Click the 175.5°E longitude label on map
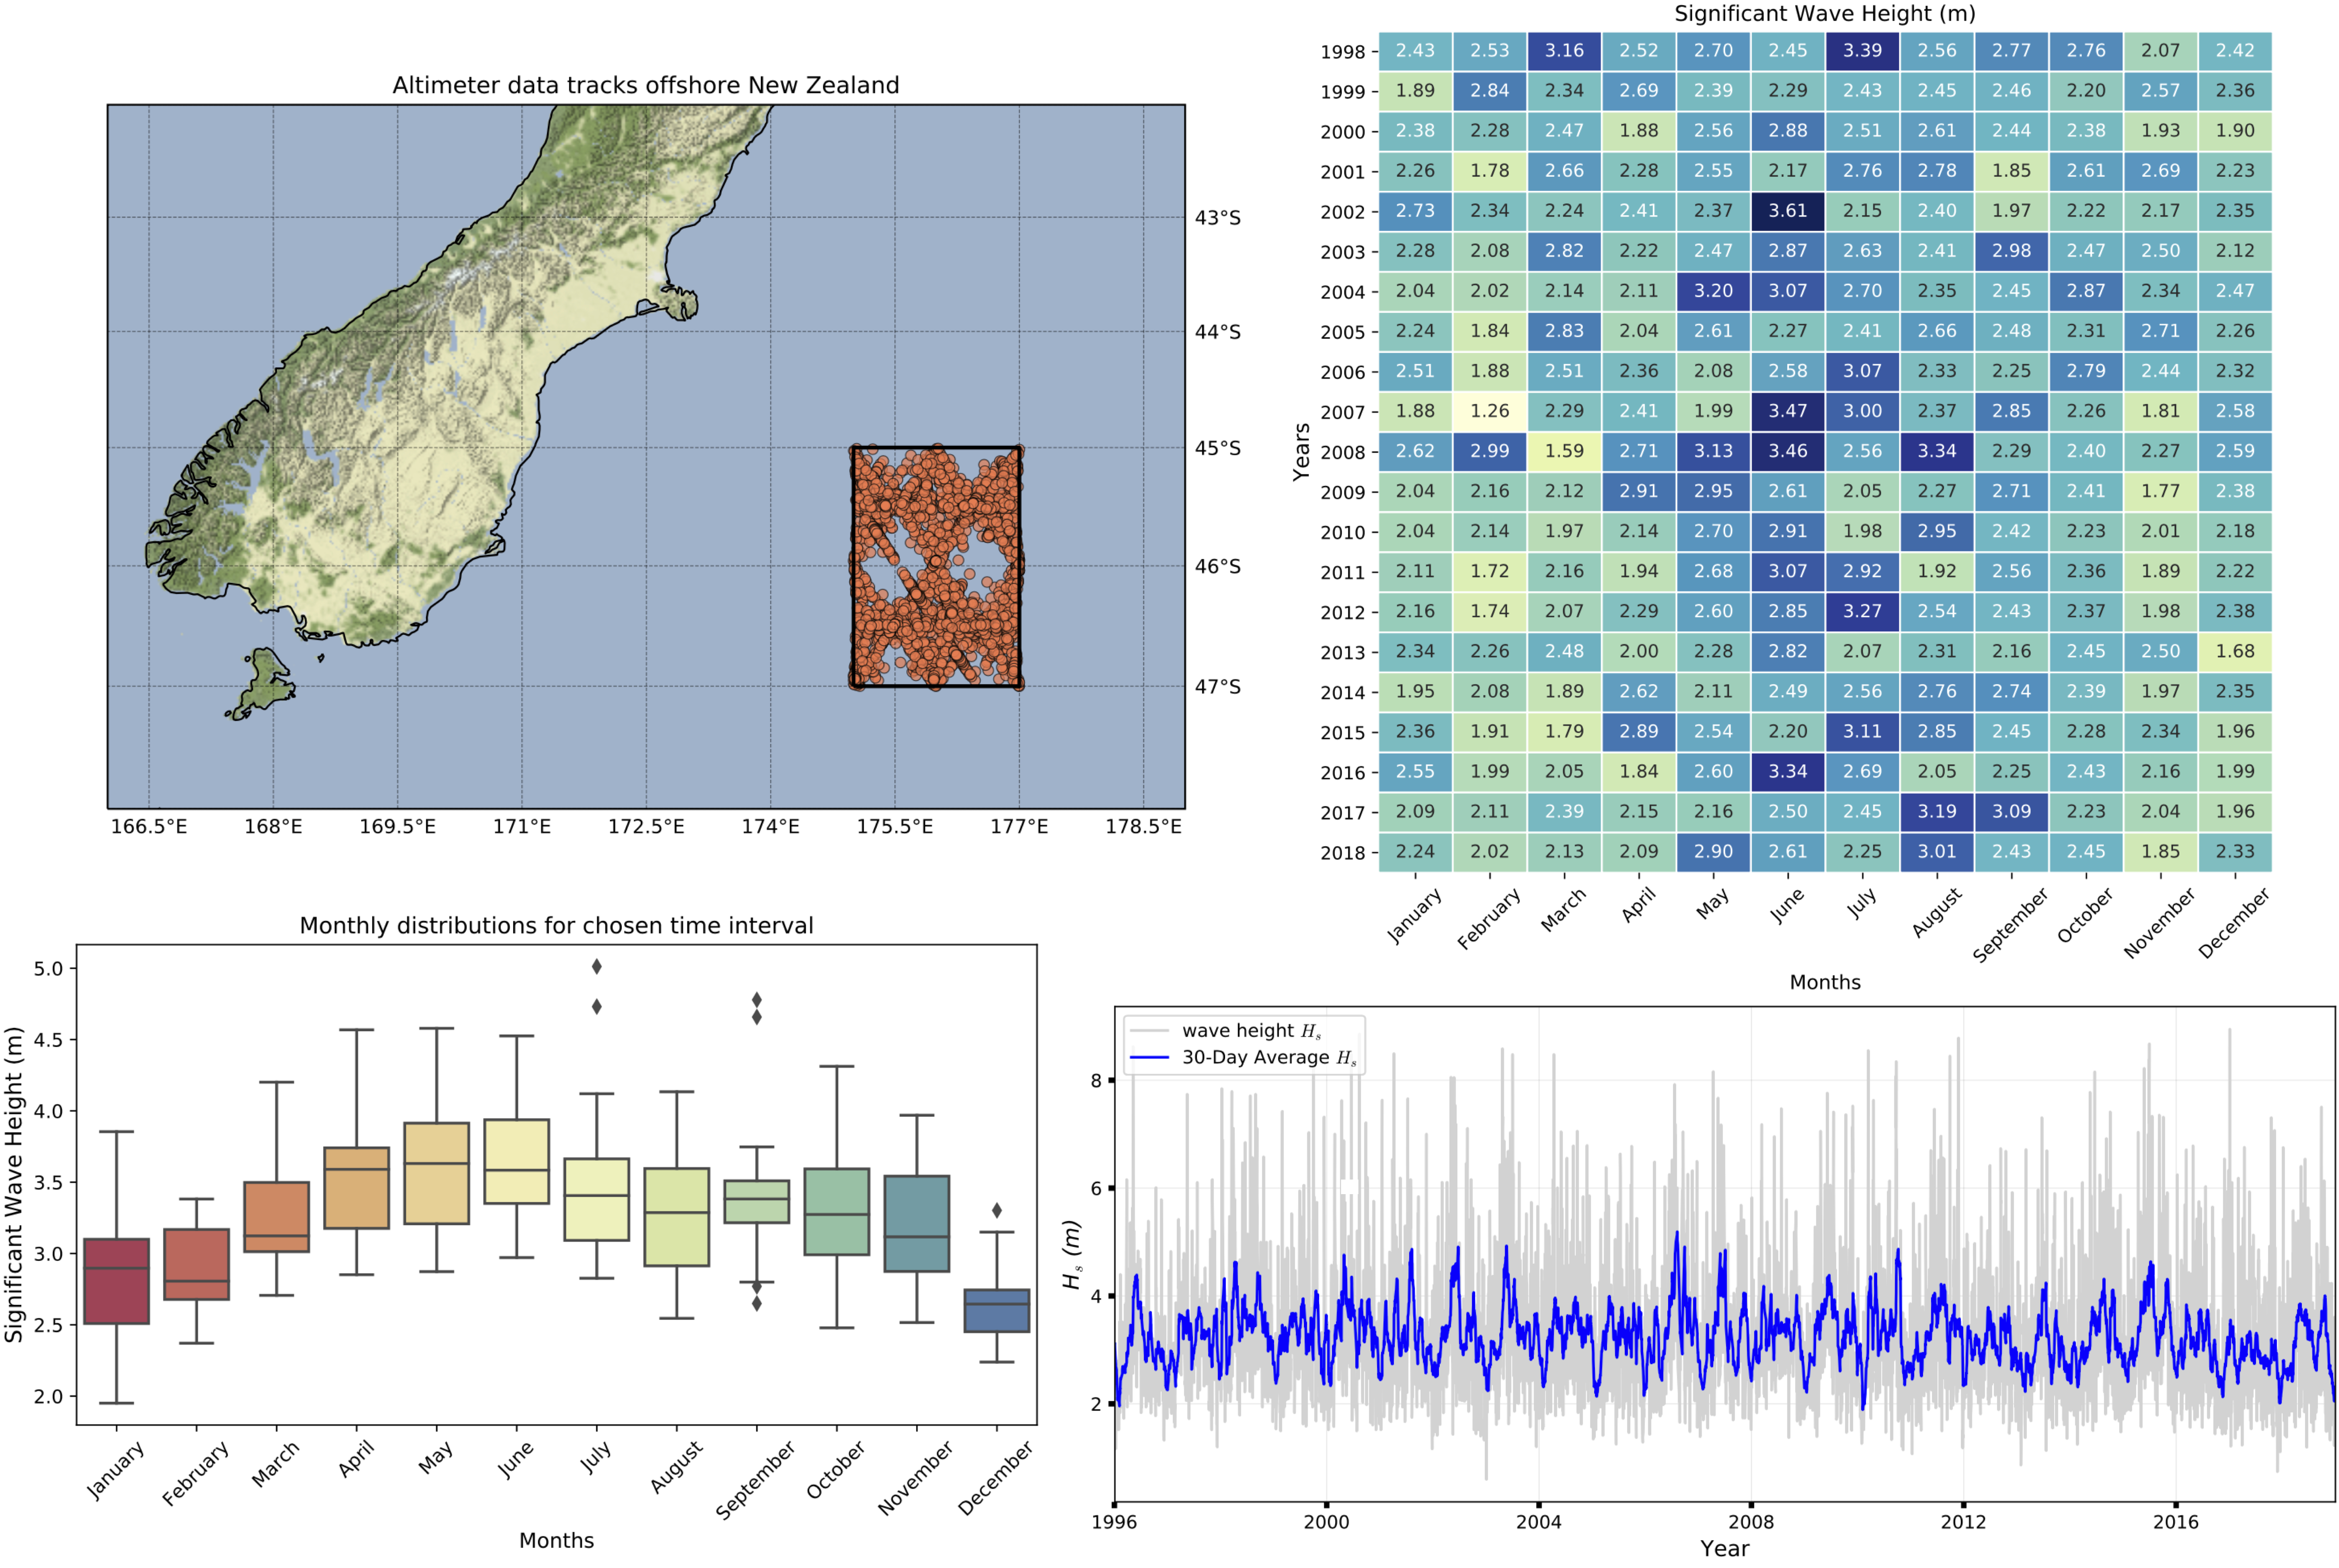This screenshot has height=1568, width=2339. tap(894, 827)
